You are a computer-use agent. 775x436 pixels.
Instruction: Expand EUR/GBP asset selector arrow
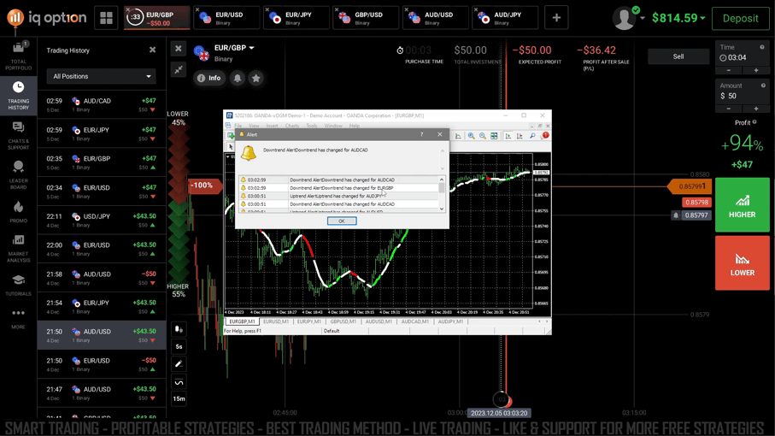point(251,48)
